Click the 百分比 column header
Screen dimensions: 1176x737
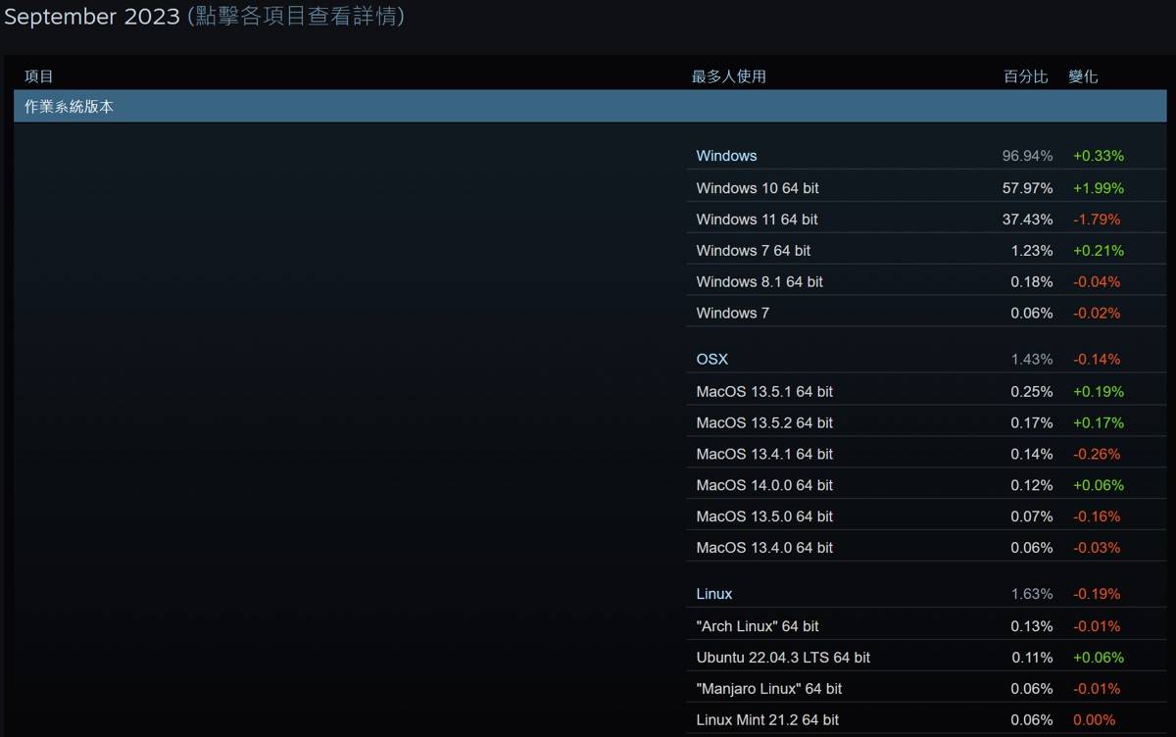1026,76
